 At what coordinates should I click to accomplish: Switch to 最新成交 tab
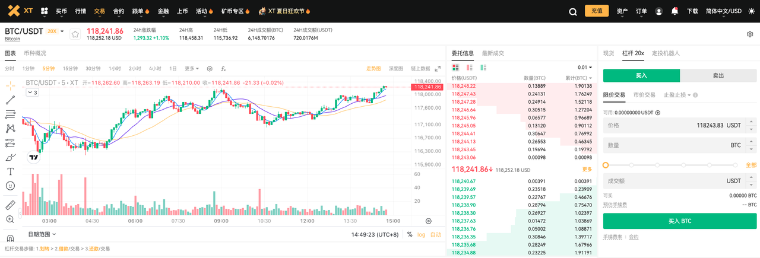click(x=493, y=53)
